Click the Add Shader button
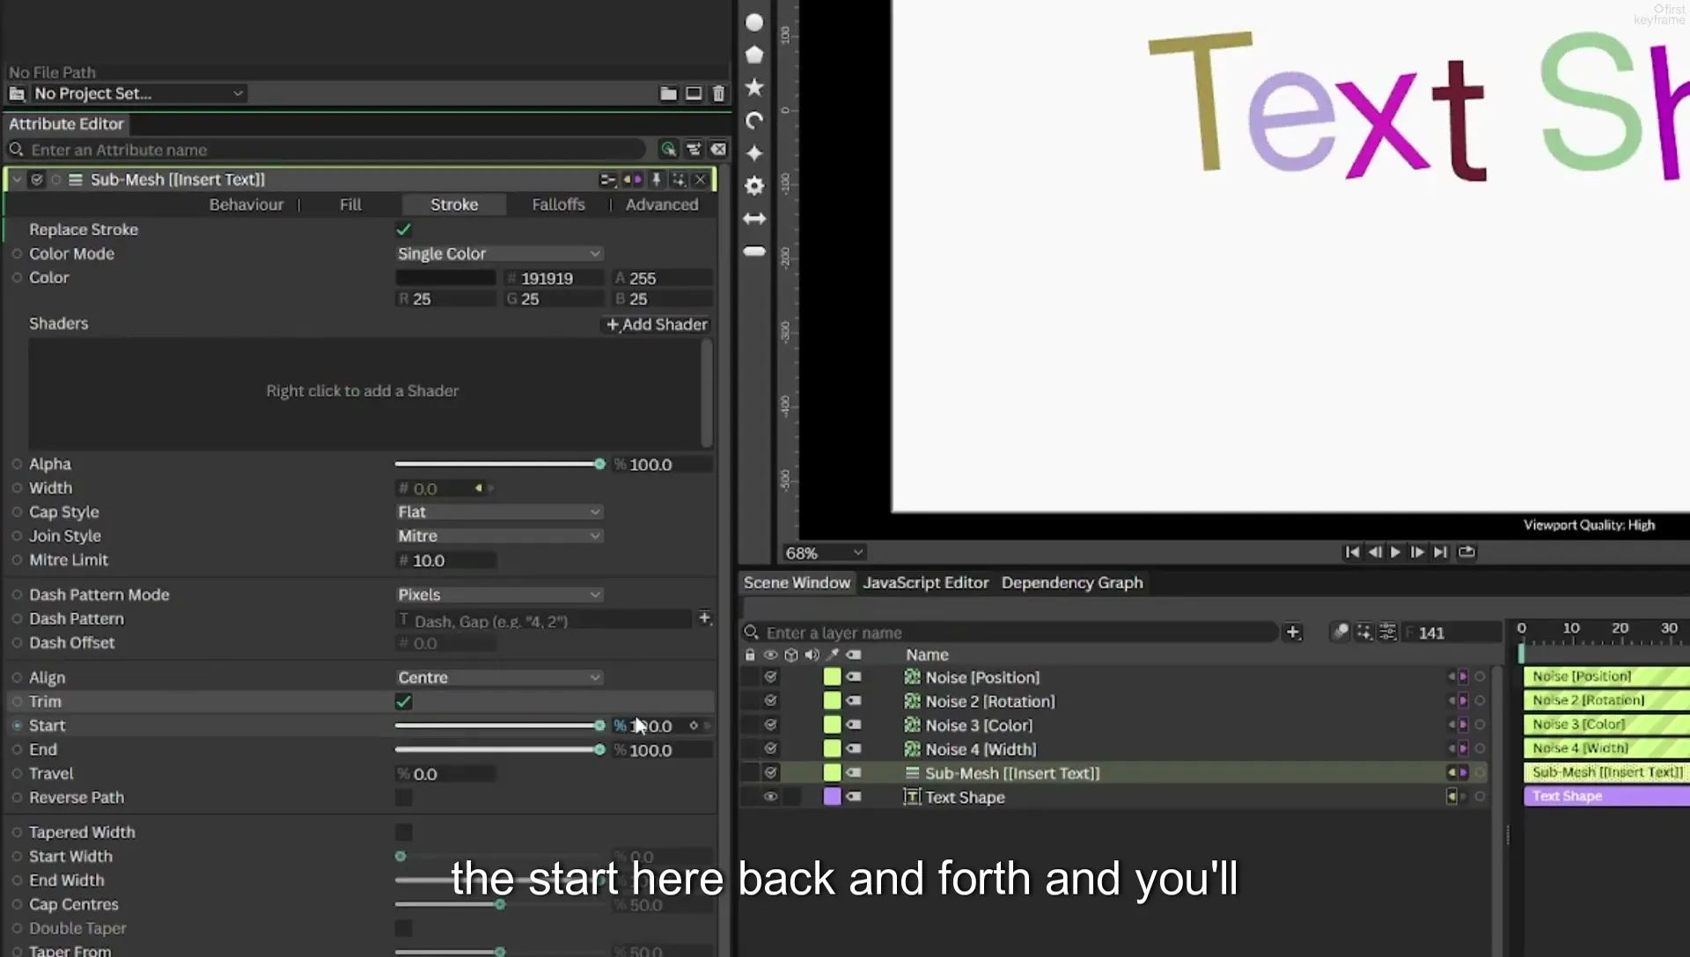 coord(657,325)
